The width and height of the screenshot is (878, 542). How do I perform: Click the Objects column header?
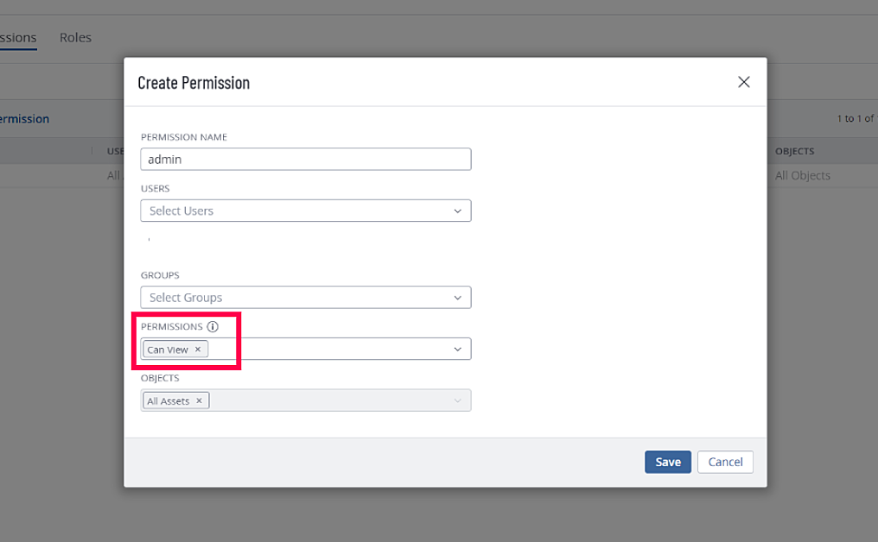[794, 151]
